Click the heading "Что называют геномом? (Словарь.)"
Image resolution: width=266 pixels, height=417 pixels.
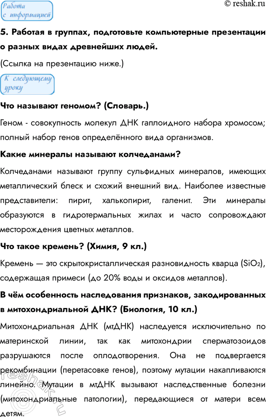point(75,106)
